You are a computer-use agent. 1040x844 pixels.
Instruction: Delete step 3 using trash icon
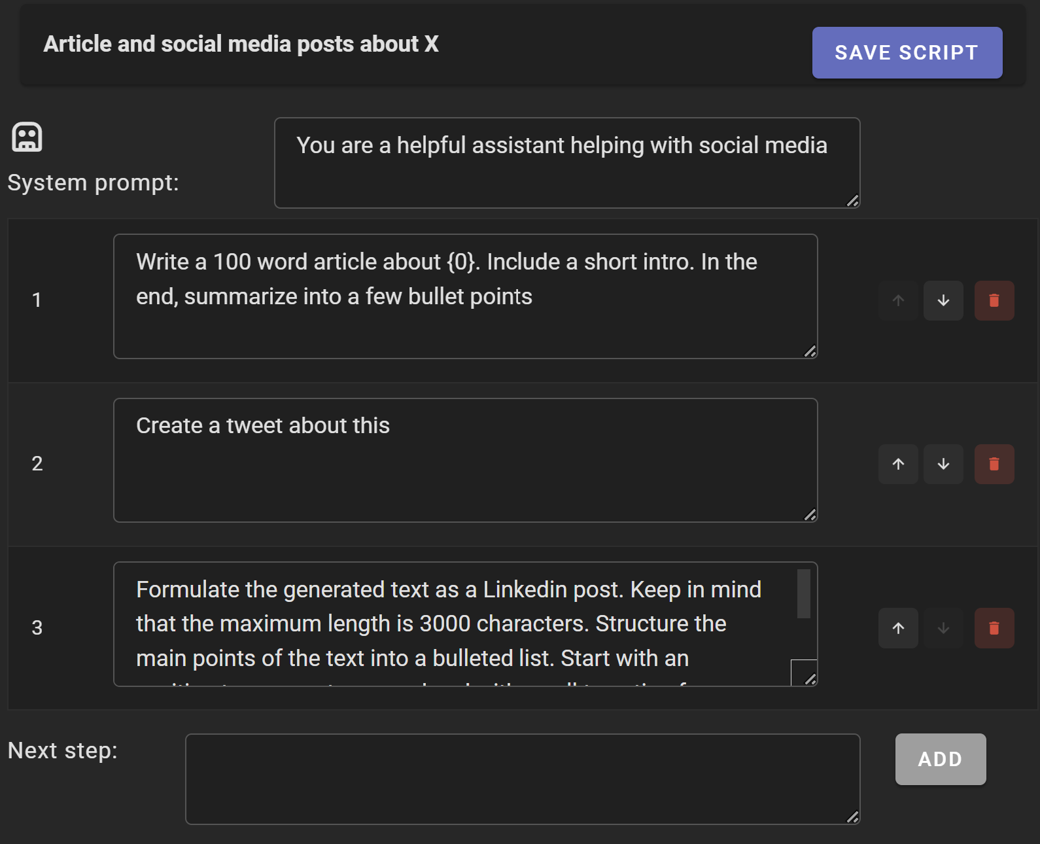(994, 628)
